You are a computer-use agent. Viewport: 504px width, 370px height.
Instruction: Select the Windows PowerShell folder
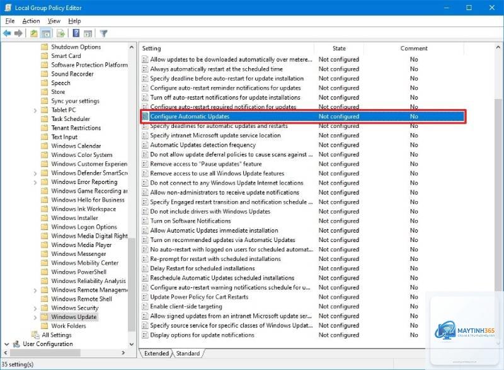pyautogui.click(x=79, y=272)
